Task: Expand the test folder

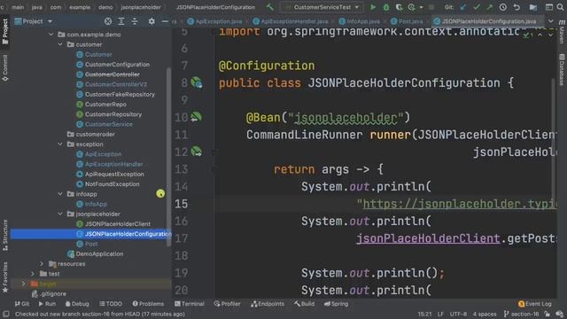Action: pos(33,274)
